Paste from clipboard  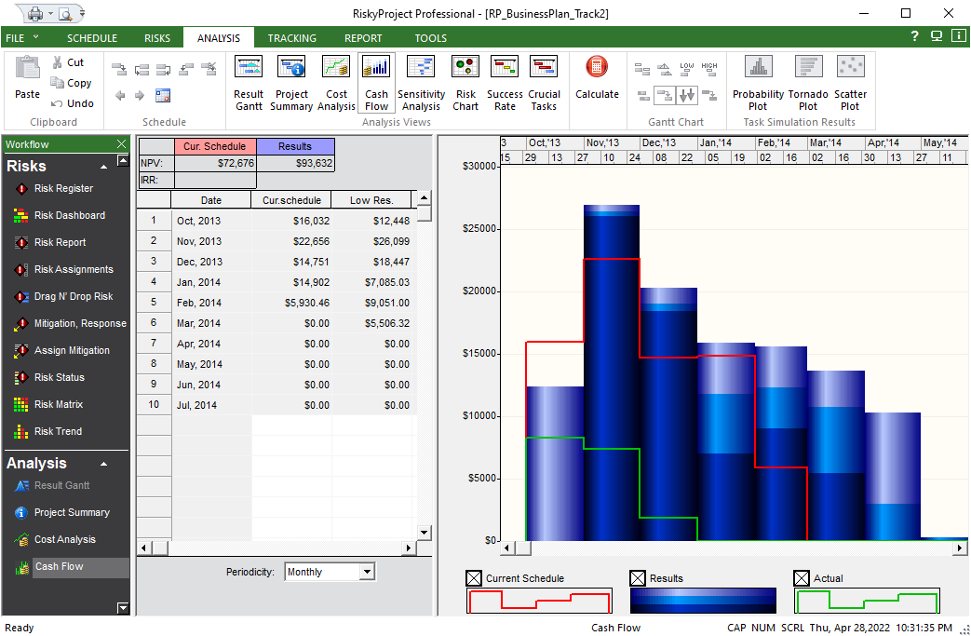click(x=27, y=77)
